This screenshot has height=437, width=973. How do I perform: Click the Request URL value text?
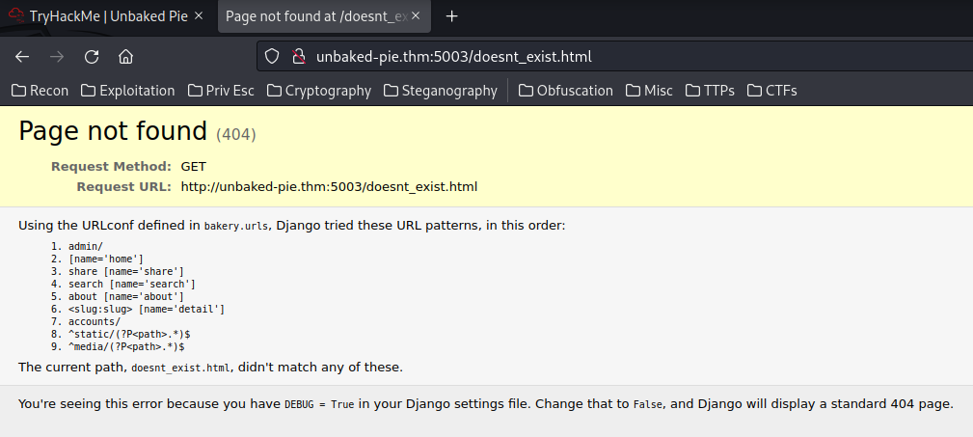click(x=329, y=187)
